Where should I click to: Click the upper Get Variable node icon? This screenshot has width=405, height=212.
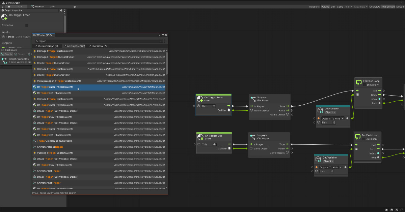tap(320, 110)
